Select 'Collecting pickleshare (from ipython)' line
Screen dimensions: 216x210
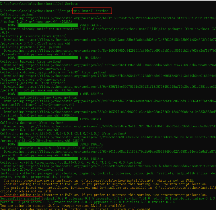(x=34, y=36)
